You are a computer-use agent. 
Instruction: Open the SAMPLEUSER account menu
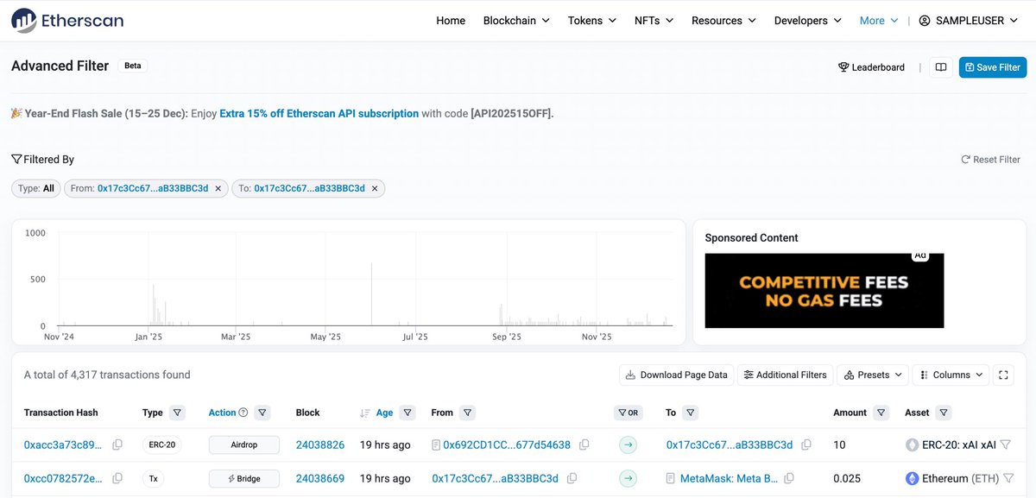pos(968,21)
